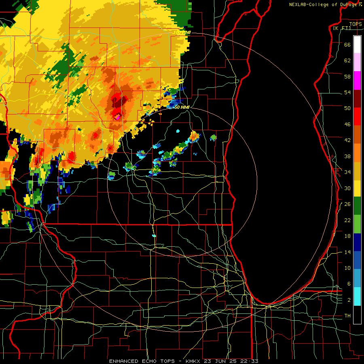Click the white swatch in the legend
Screen dimensions: 364x364
click(357, 44)
